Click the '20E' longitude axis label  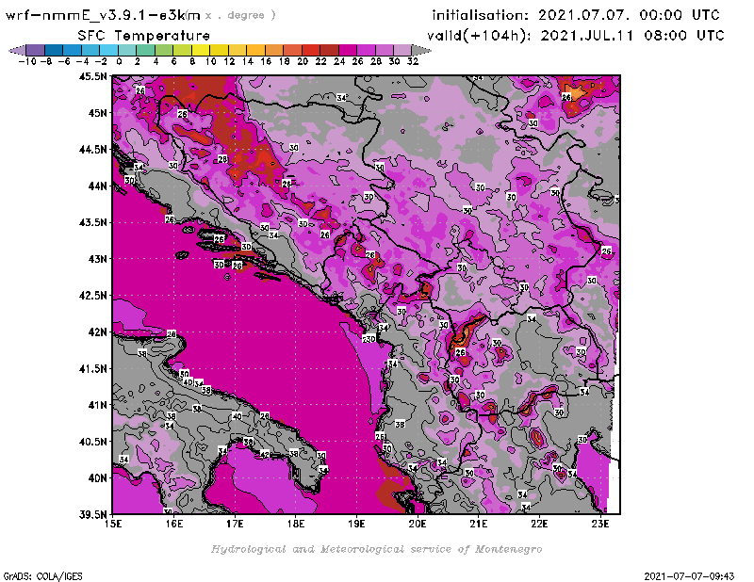418,524
